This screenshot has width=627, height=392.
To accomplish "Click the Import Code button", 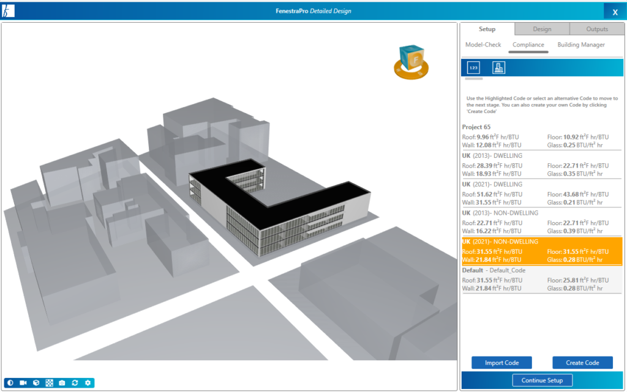I will (502, 363).
